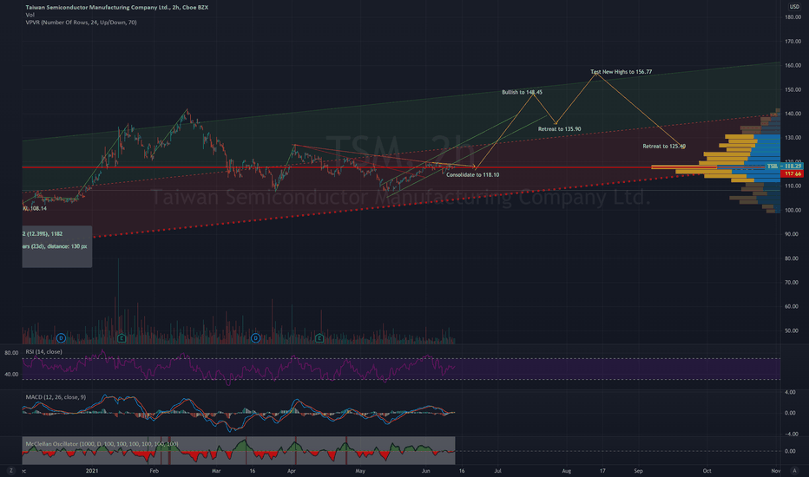
Task: Select the Vol indicator legend
Action: [30, 15]
